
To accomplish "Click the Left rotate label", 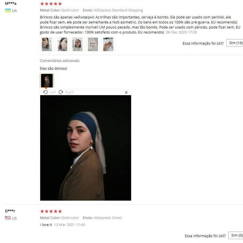I will (53, 92).
